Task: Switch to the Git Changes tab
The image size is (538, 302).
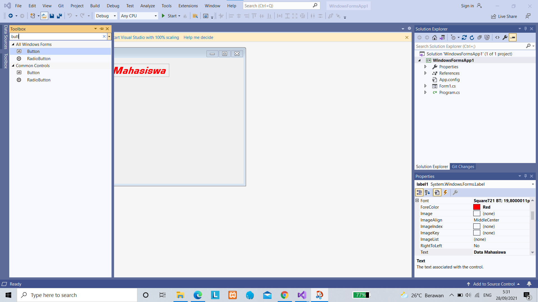Action: point(463,166)
